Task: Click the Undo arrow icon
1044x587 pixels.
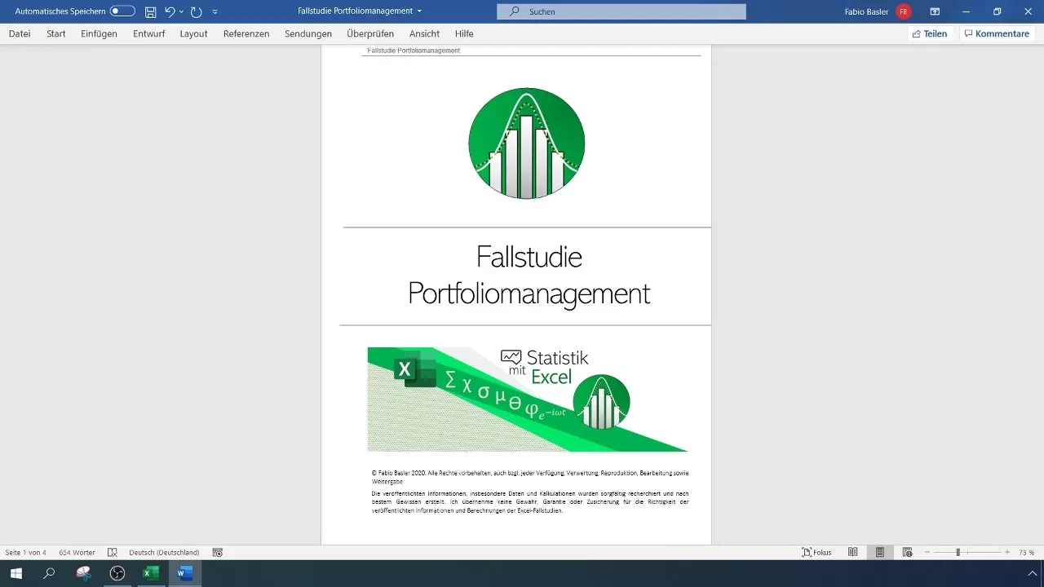Action: [x=169, y=11]
